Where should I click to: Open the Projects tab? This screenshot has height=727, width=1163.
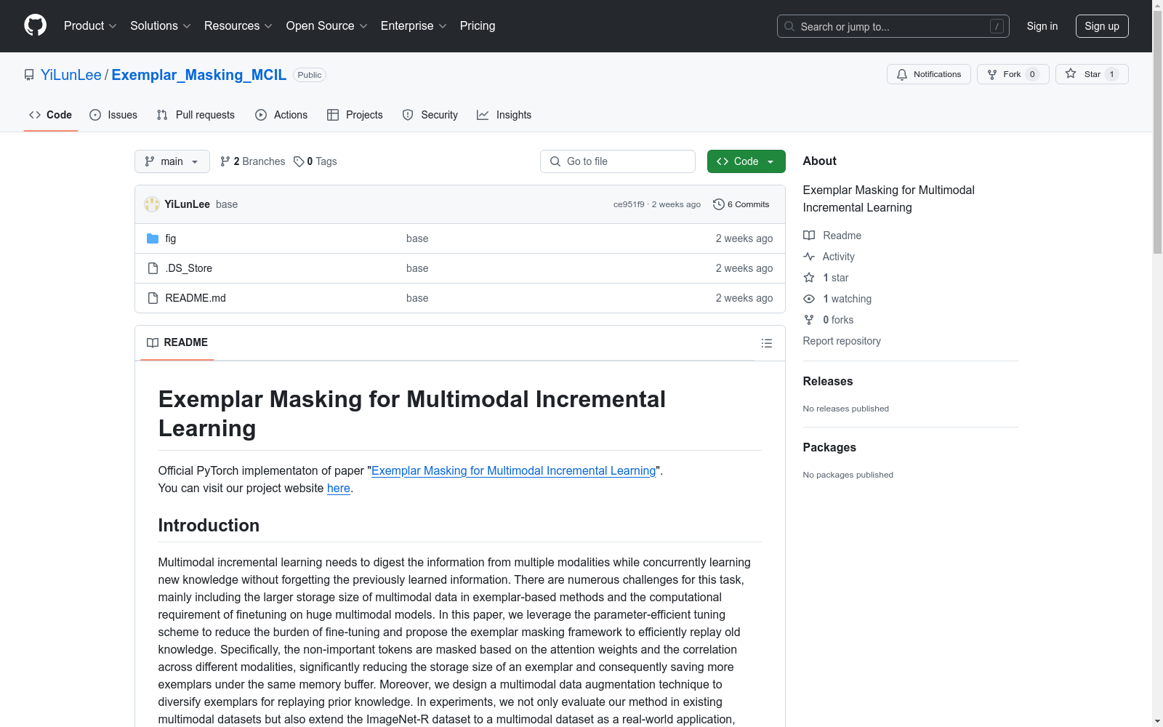355,115
